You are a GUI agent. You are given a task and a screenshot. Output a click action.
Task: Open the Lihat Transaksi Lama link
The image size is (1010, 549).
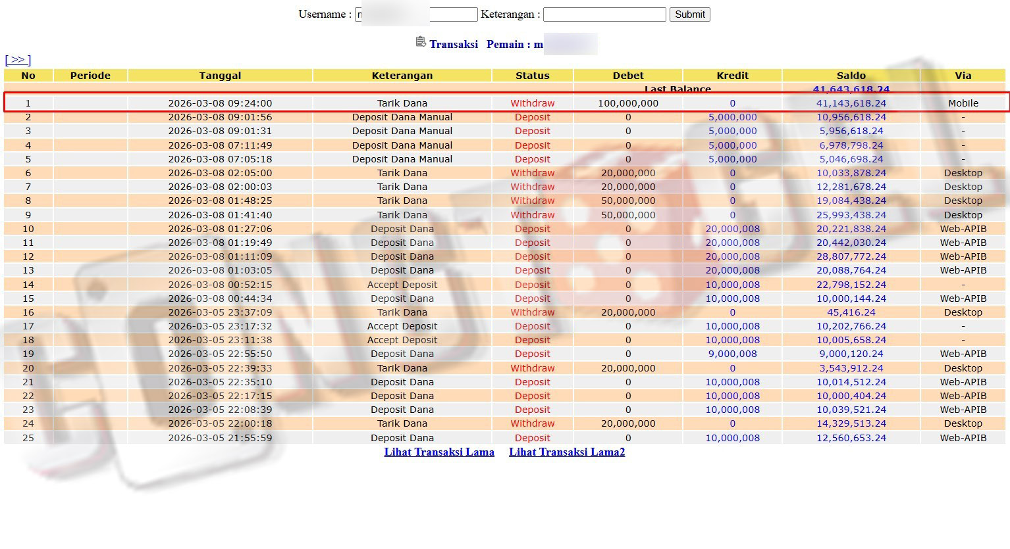coord(439,452)
